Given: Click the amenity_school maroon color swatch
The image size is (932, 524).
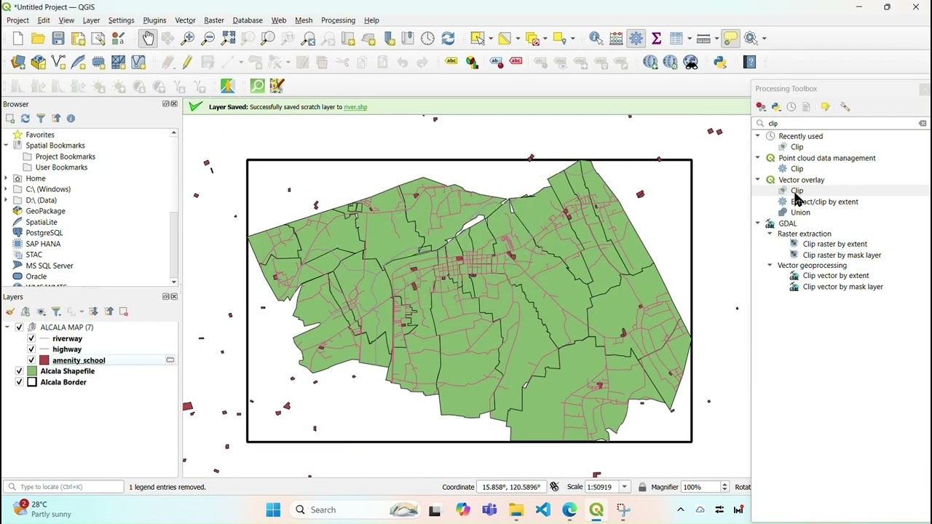Looking at the screenshot, I should (44, 360).
